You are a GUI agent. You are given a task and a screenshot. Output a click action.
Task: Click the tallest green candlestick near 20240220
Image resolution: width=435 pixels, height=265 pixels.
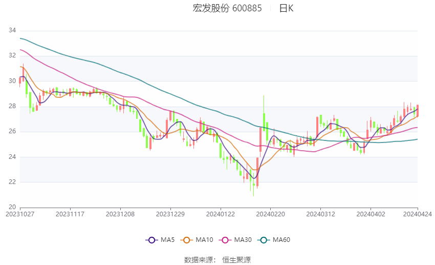pos(264,122)
